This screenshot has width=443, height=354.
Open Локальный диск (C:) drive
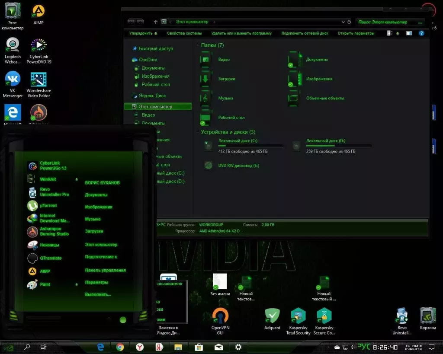click(244, 146)
